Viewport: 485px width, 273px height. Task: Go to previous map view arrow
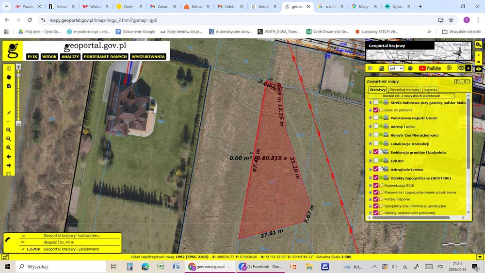[9, 157]
